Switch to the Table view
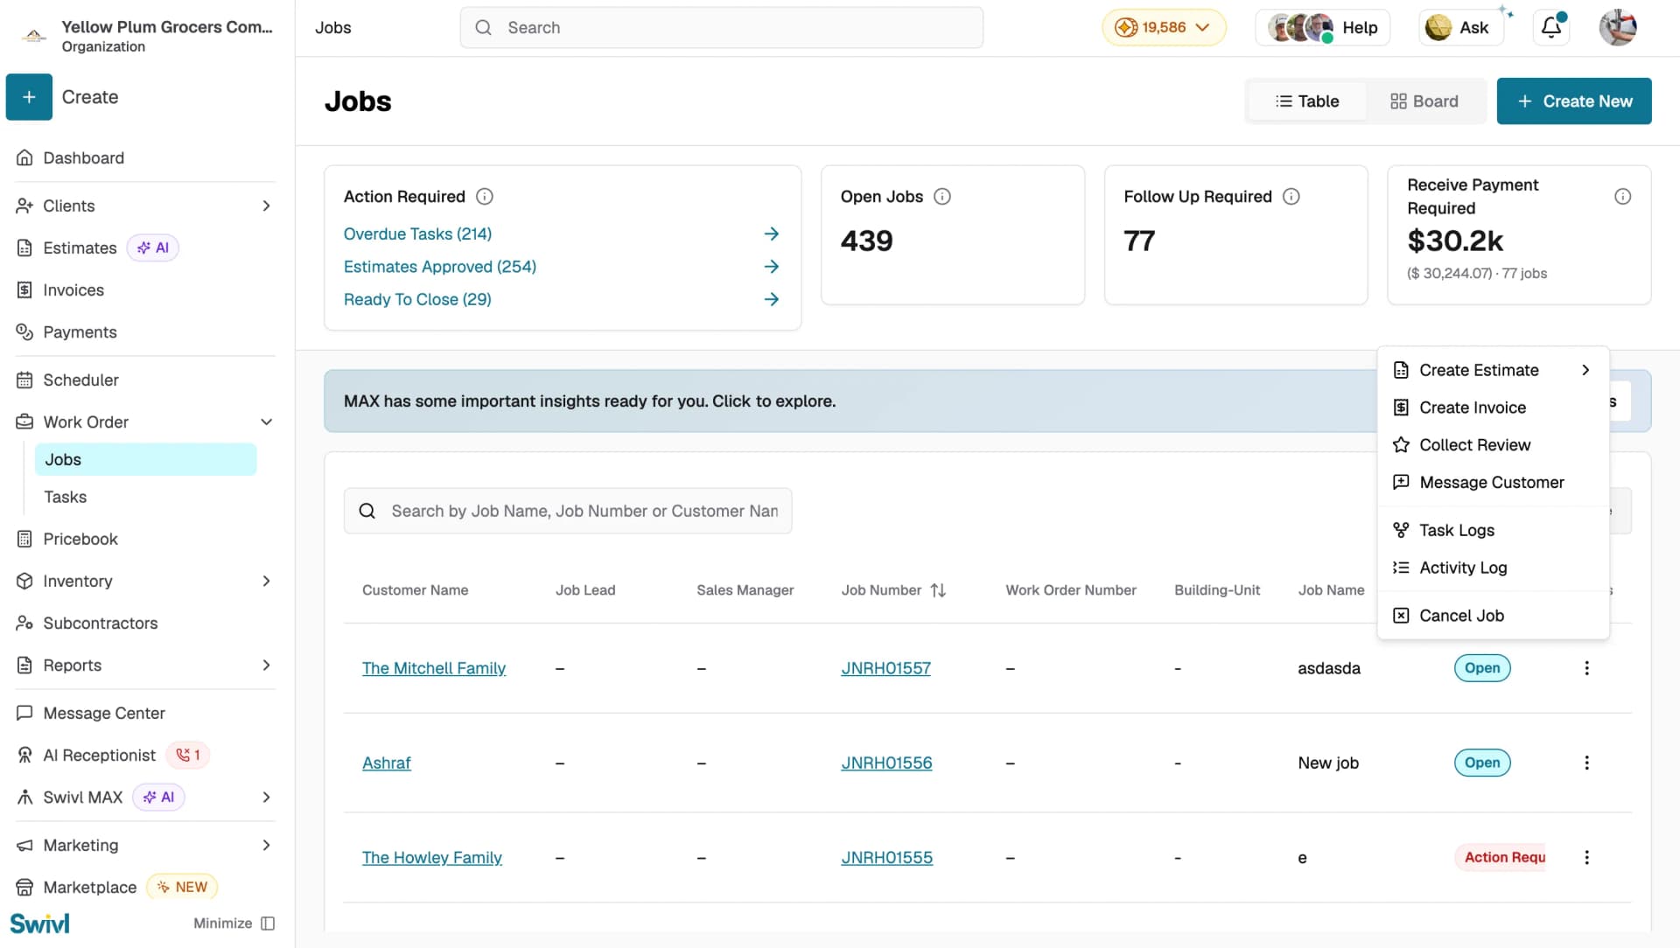This screenshot has width=1680, height=948. 1307,101
